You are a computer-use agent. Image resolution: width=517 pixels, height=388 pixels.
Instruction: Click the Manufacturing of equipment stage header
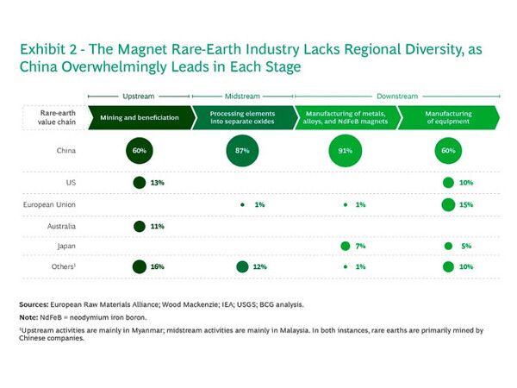pyautogui.click(x=449, y=116)
